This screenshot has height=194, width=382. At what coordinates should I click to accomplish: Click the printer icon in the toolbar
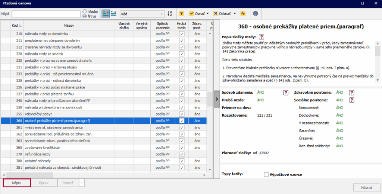point(256,14)
